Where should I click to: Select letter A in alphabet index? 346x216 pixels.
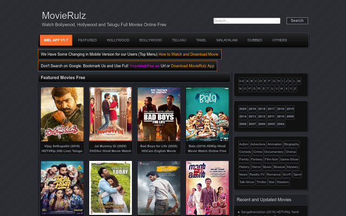pyautogui.click(x=247, y=81)
